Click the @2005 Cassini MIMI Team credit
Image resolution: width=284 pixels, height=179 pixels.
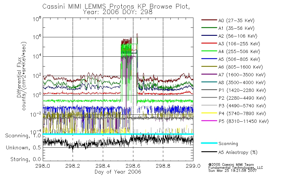(x=231, y=165)
